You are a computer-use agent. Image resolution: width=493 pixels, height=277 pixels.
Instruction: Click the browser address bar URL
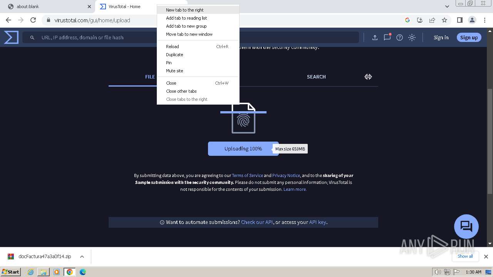point(92,20)
